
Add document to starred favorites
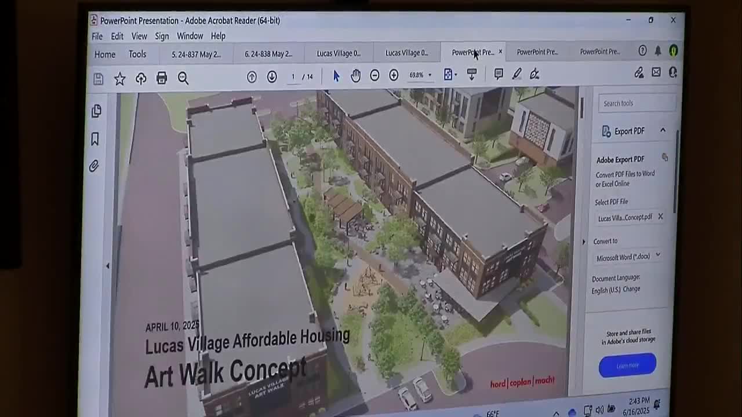[119, 79]
